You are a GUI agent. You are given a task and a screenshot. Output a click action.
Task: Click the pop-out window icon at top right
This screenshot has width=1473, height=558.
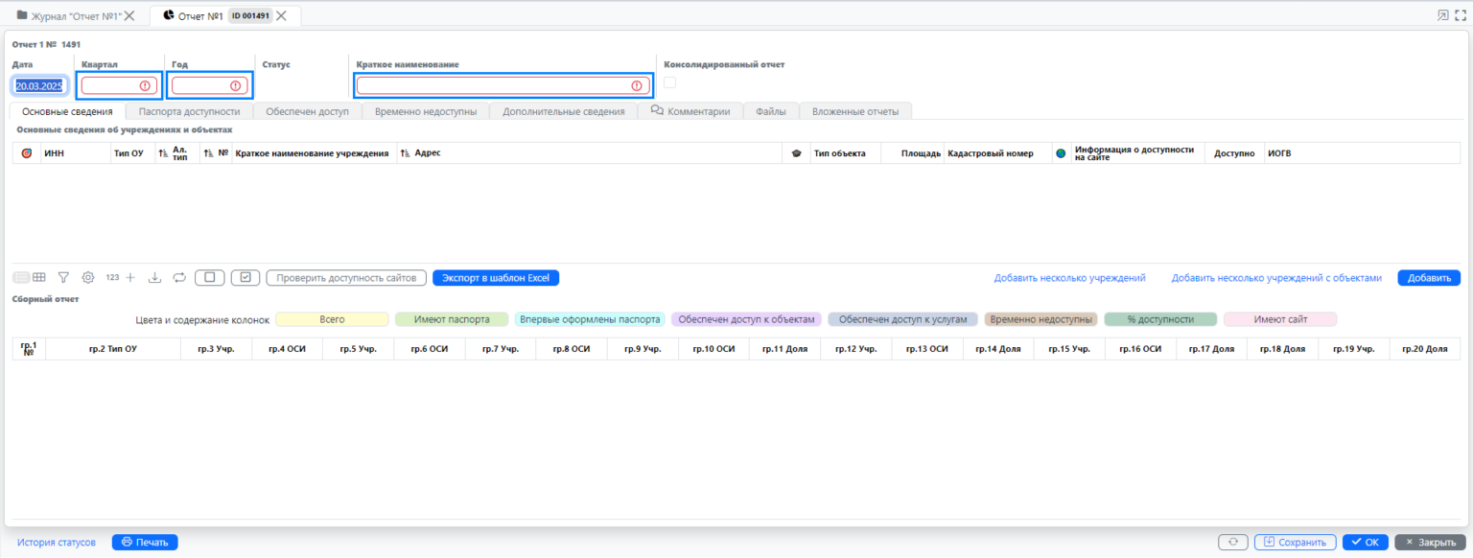coord(1442,15)
